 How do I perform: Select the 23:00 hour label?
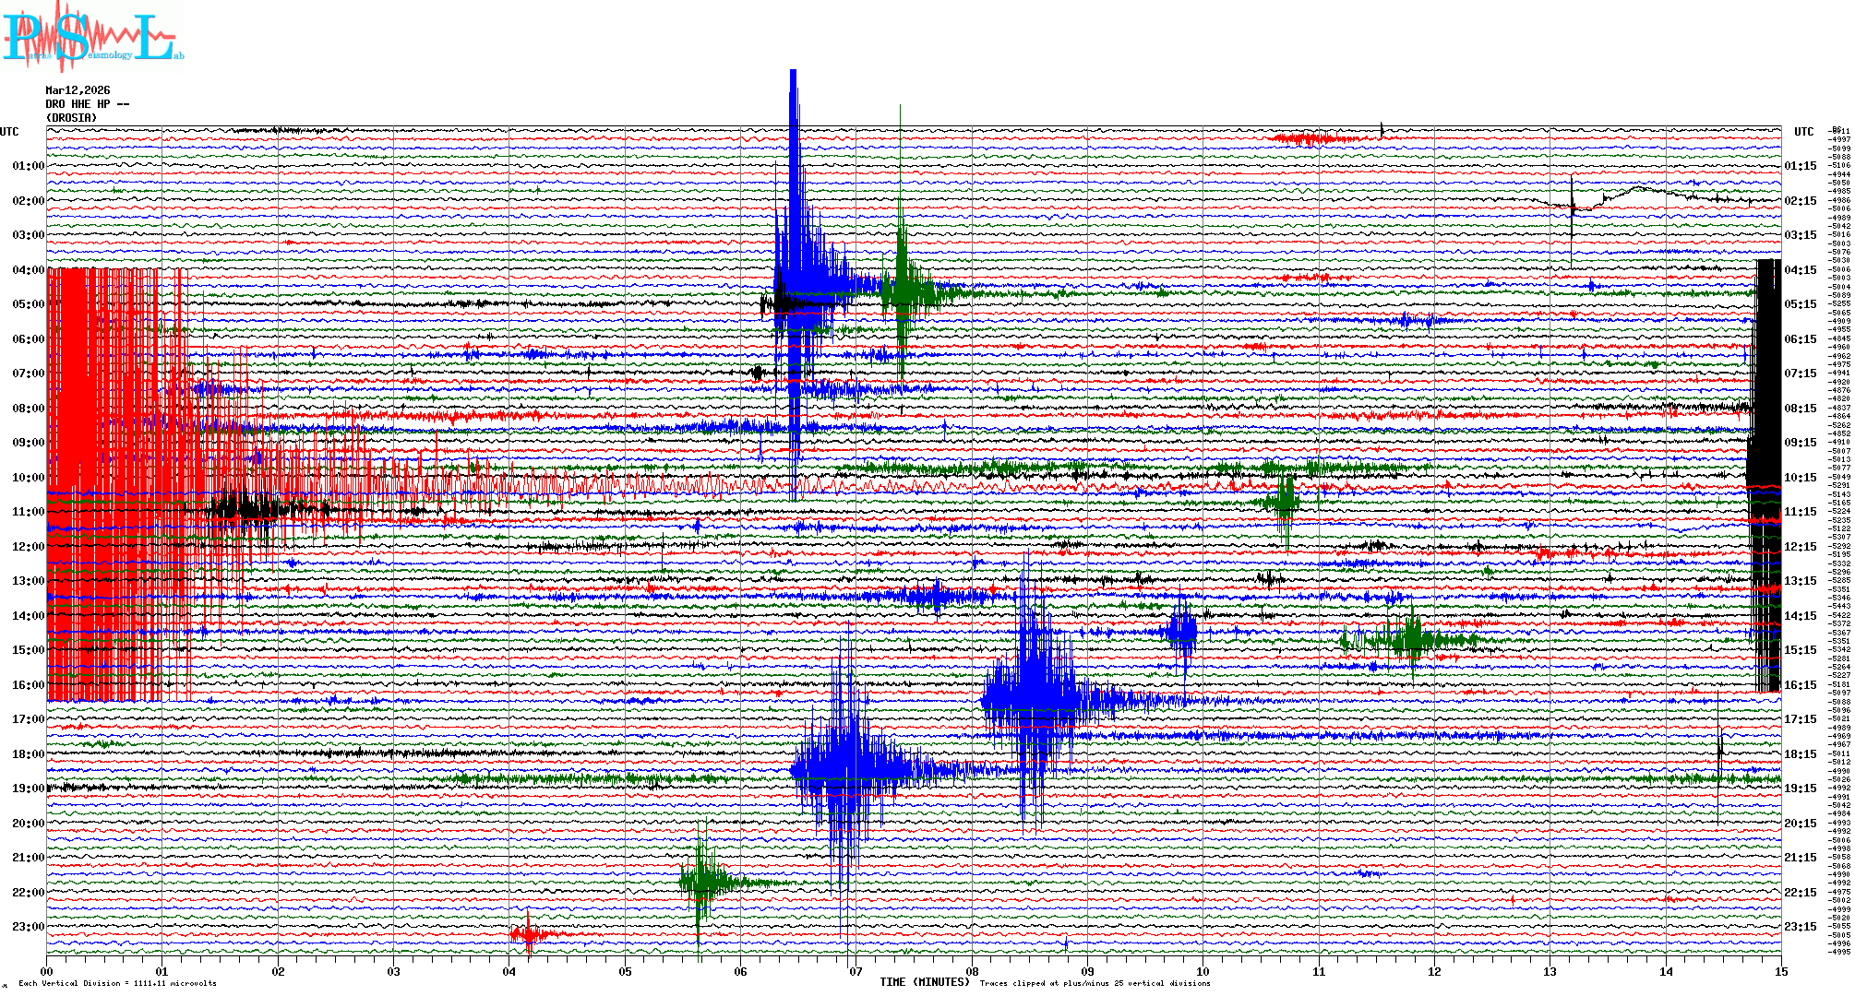28,927
